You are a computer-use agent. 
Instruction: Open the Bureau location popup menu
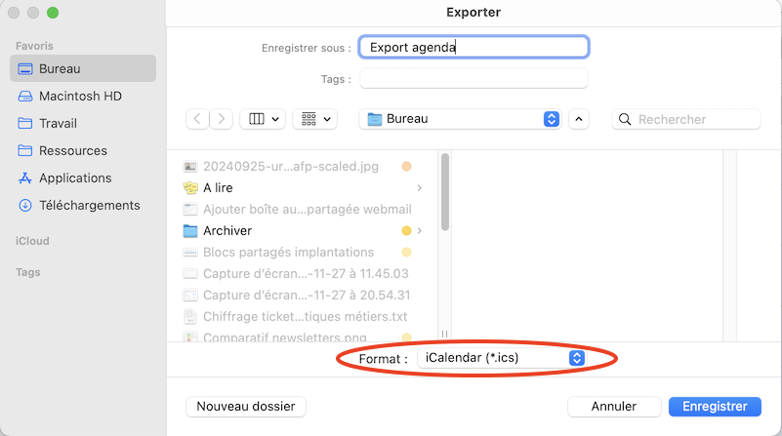click(x=460, y=119)
